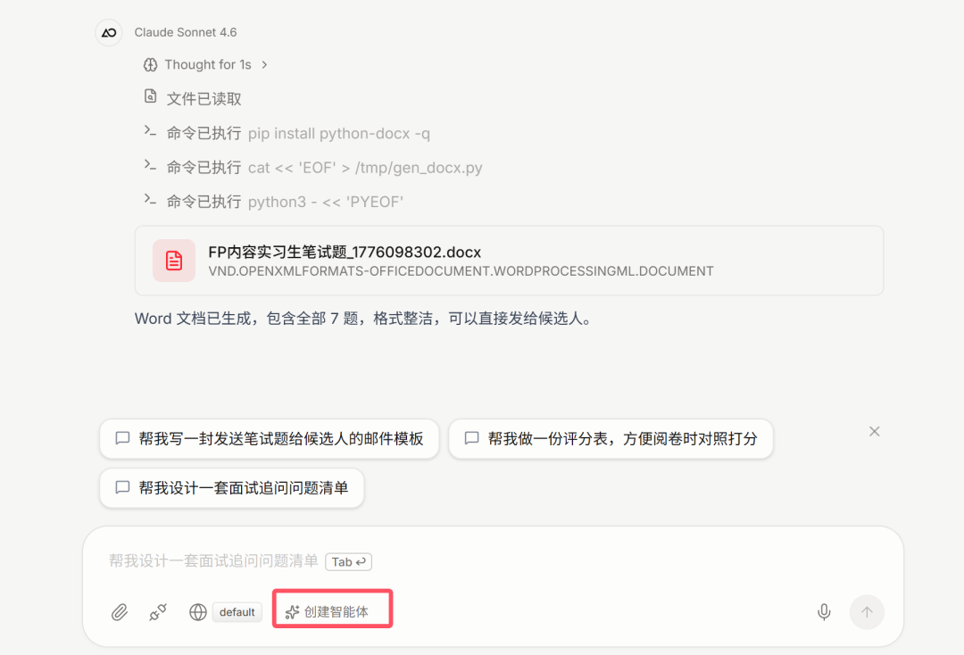The image size is (964, 655).
Task: Click the sparkle icon in 创建智能体
Action: [292, 612]
